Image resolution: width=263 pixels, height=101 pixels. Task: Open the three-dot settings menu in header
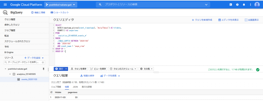[x=250, y=5]
